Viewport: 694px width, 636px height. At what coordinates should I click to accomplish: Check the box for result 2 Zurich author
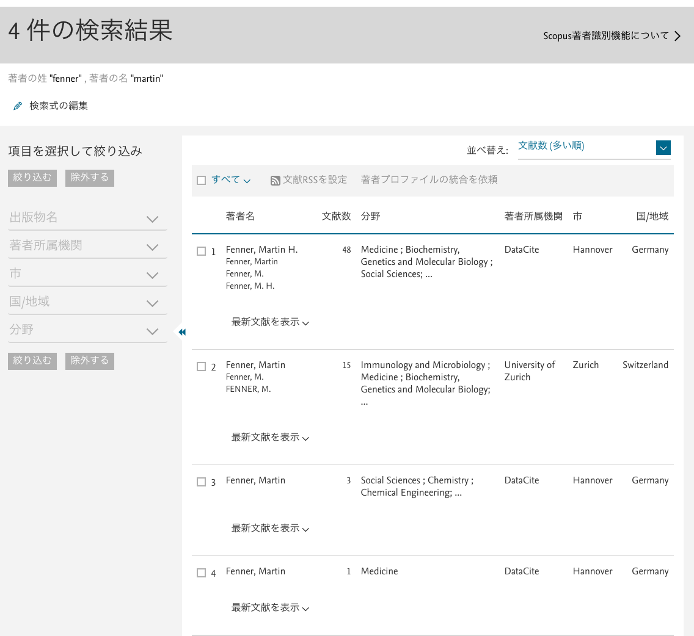click(202, 367)
